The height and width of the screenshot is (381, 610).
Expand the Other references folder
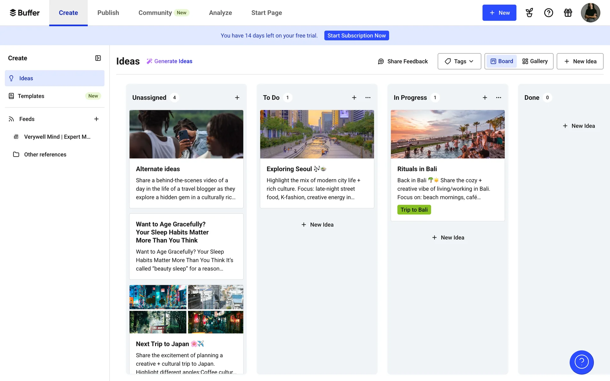(x=45, y=155)
